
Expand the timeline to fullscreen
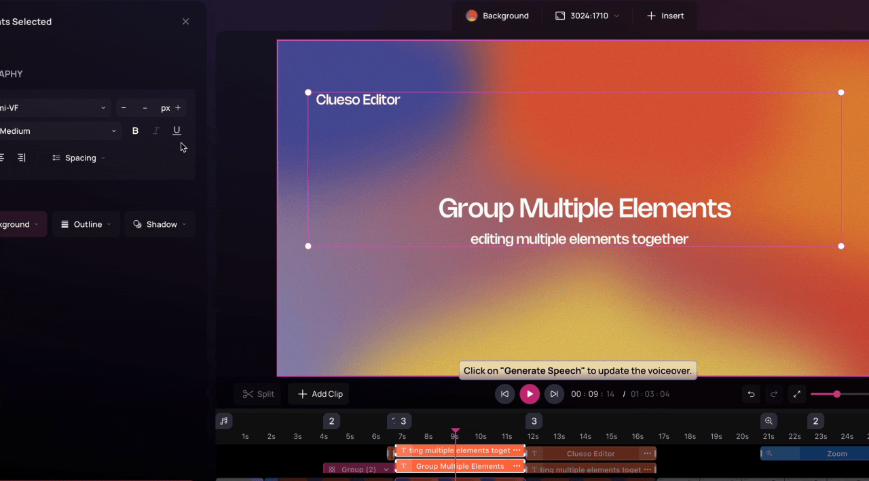pos(797,394)
